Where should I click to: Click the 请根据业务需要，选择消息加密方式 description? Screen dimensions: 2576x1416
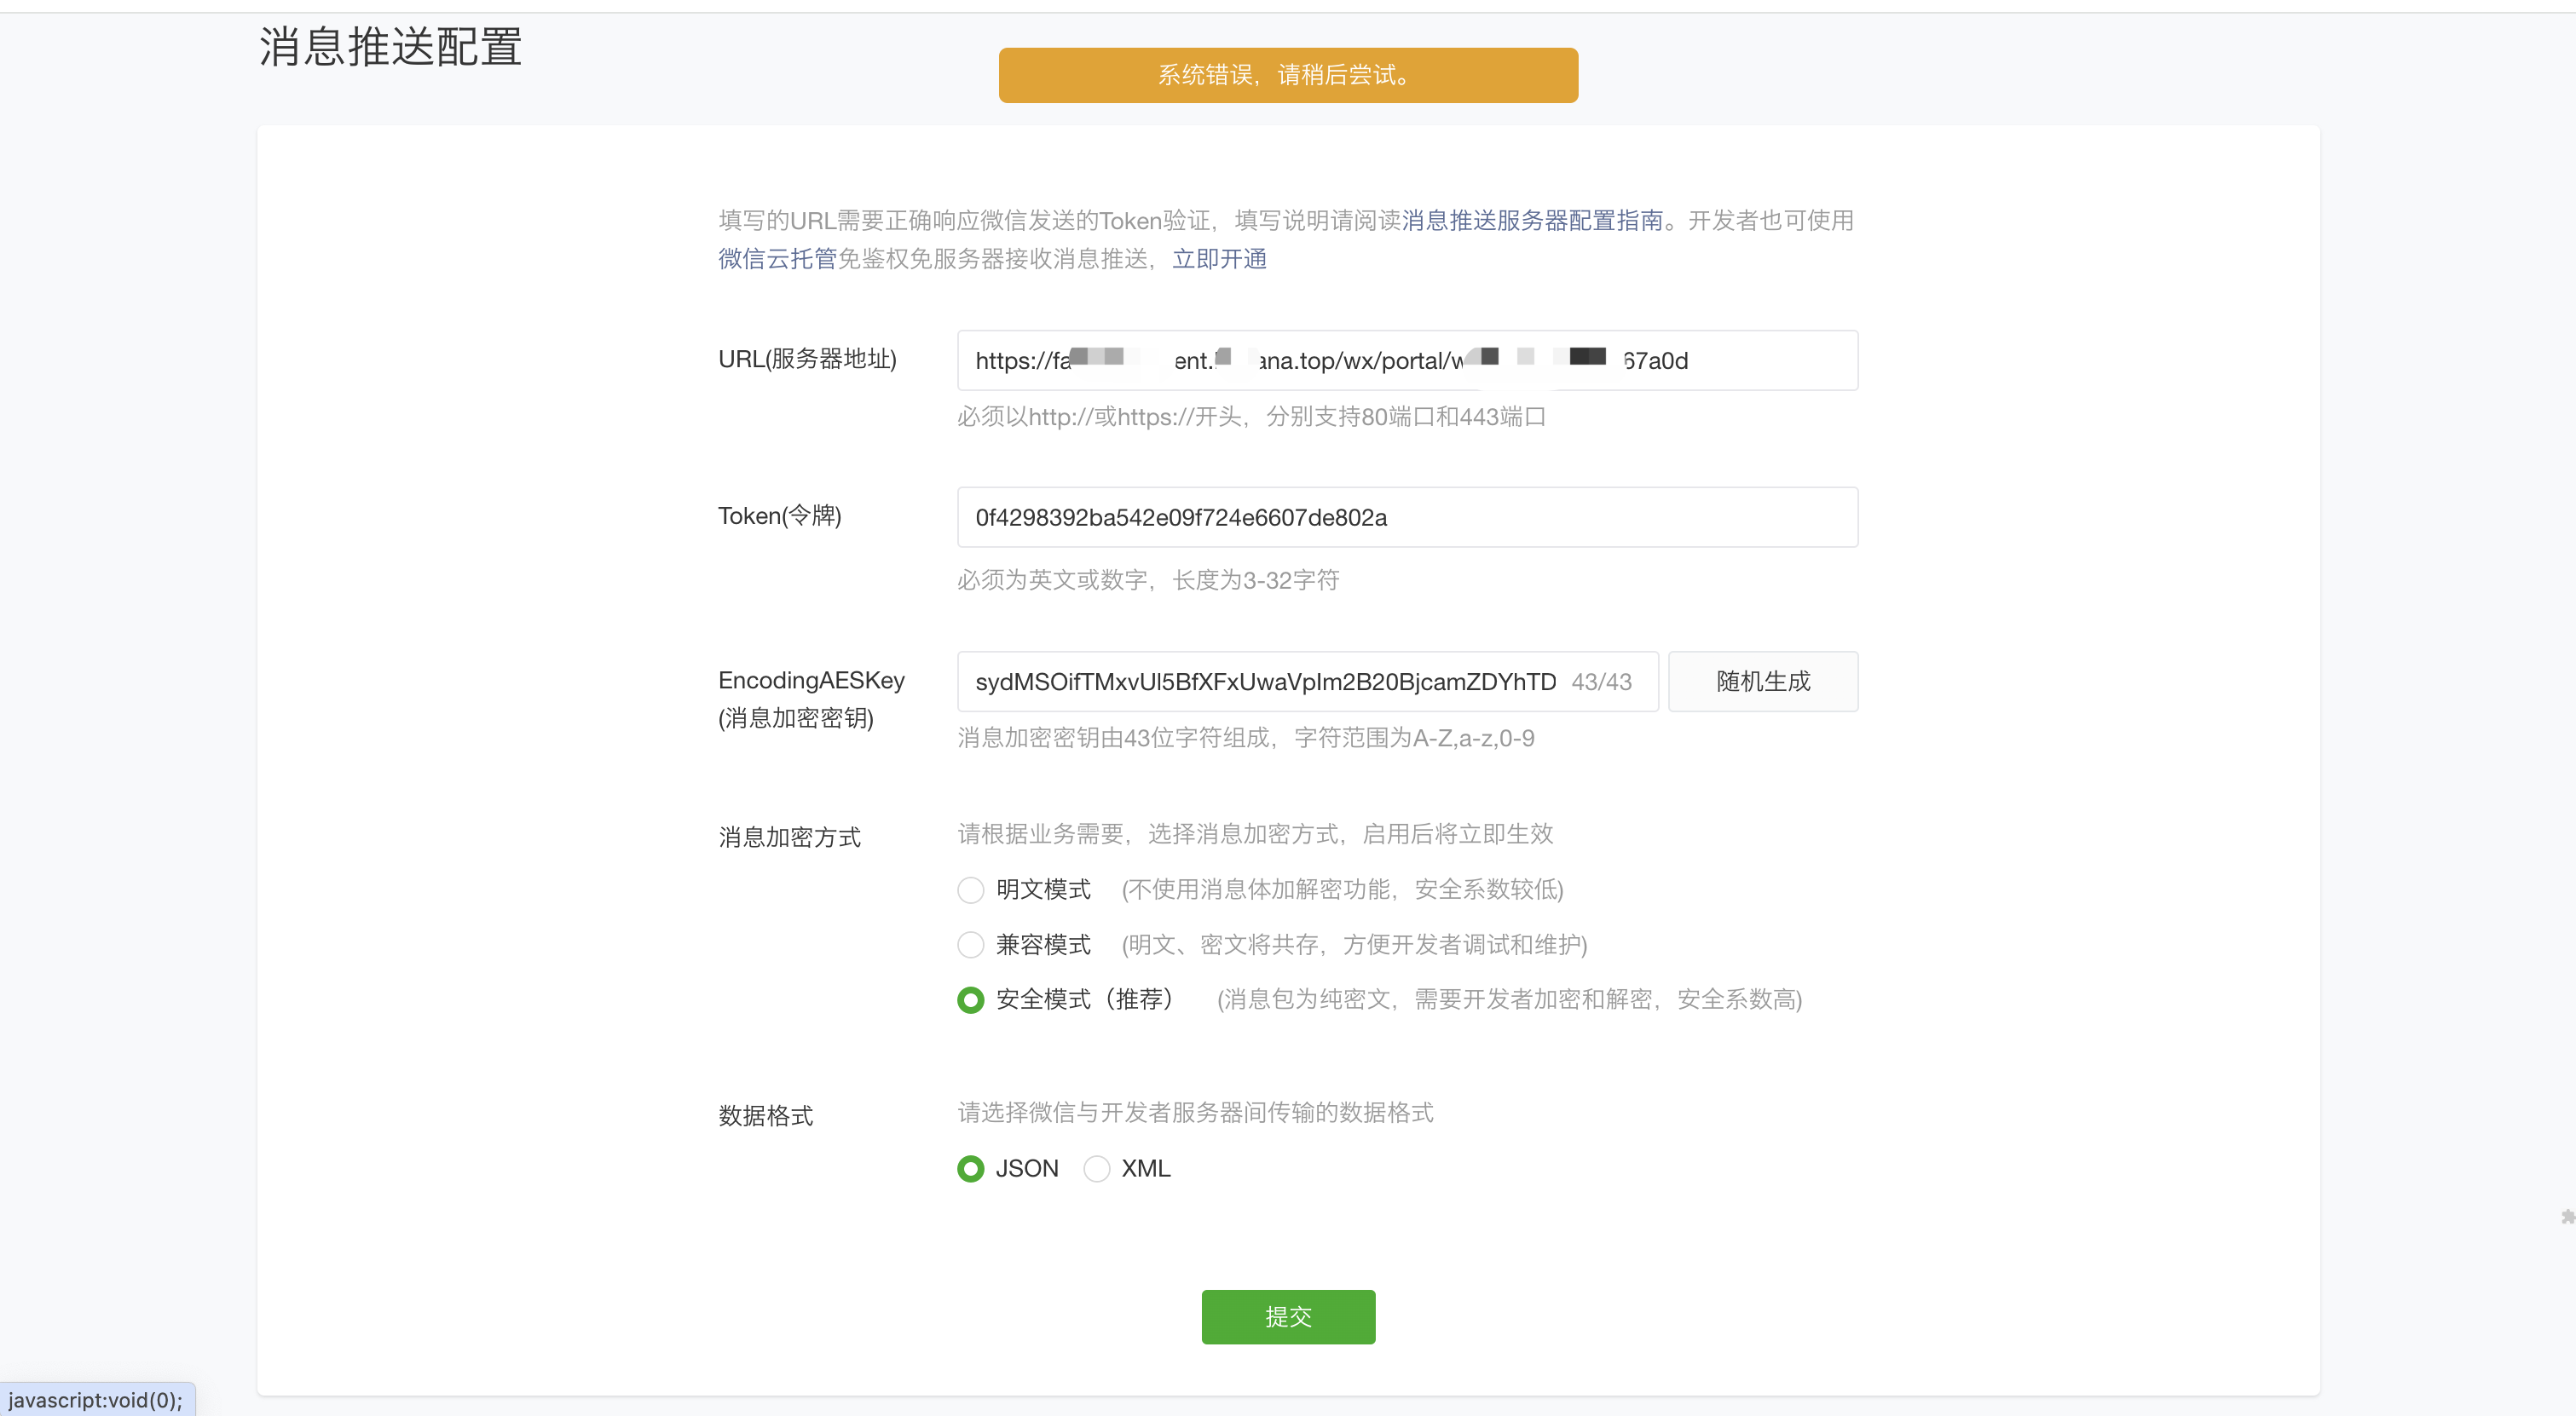pos(1255,833)
